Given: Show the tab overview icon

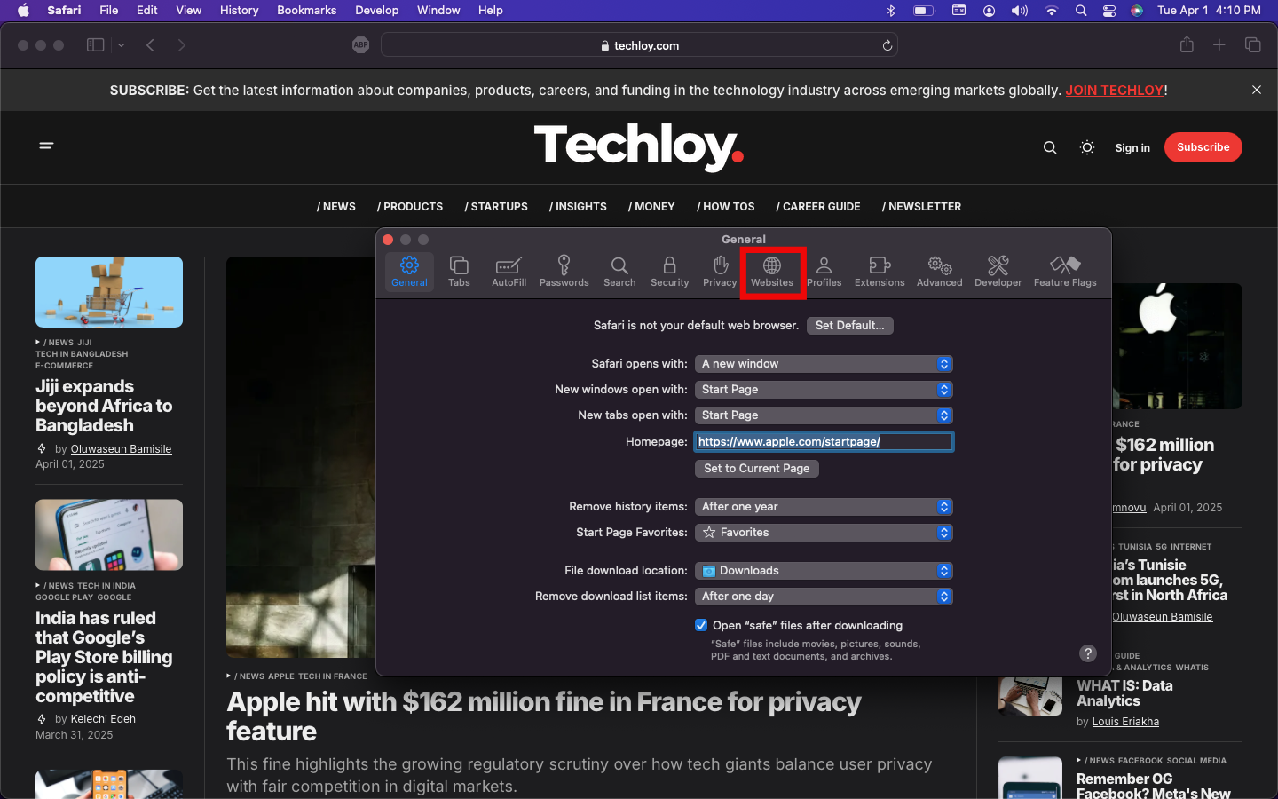Looking at the screenshot, I should pos(1253,44).
